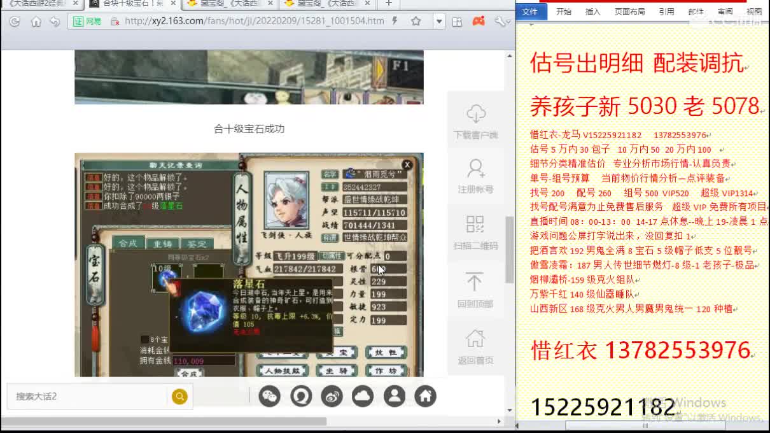Click the QQ share icon
Screen dimensions: 770x433
(x=301, y=396)
